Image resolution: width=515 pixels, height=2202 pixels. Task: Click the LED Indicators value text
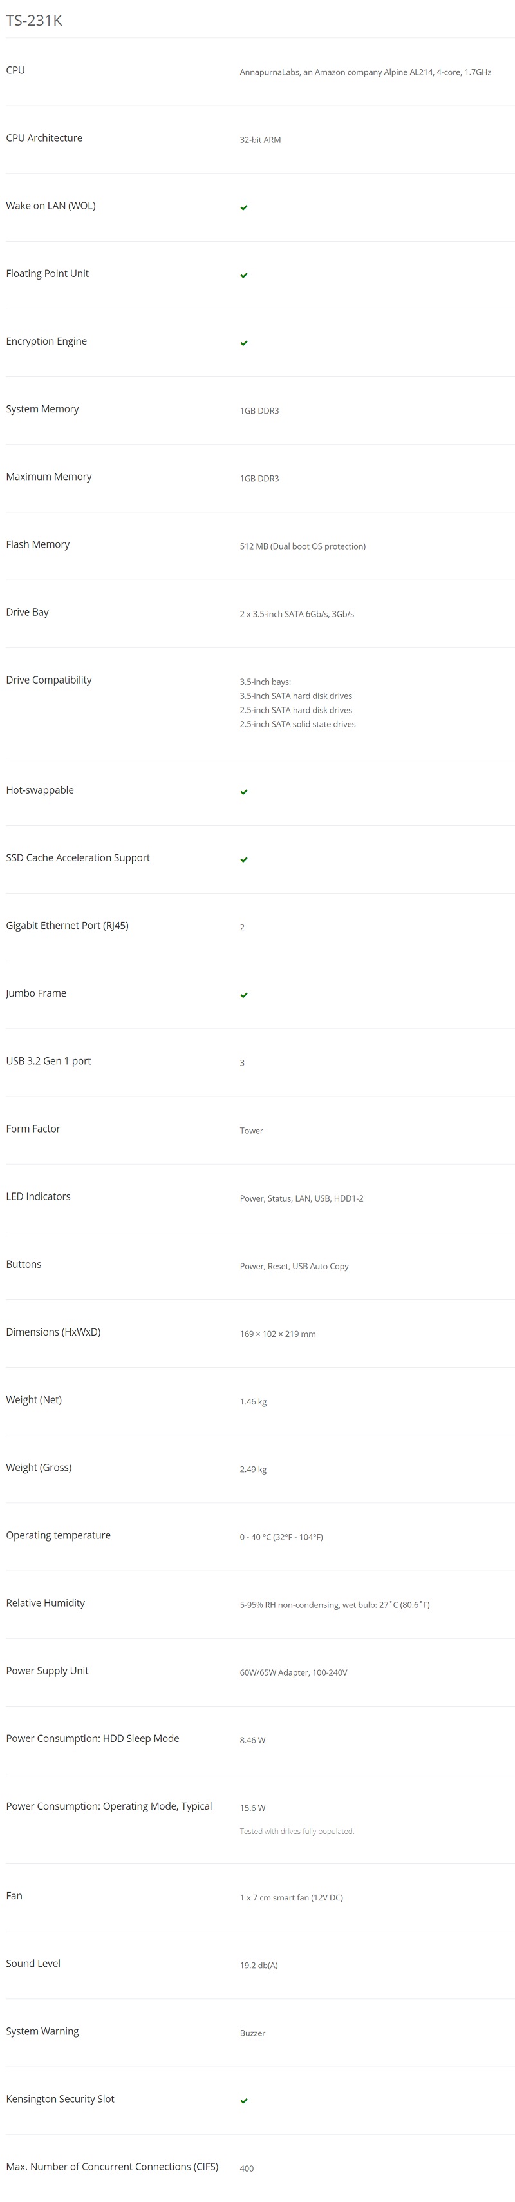[x=301, y=1198]
